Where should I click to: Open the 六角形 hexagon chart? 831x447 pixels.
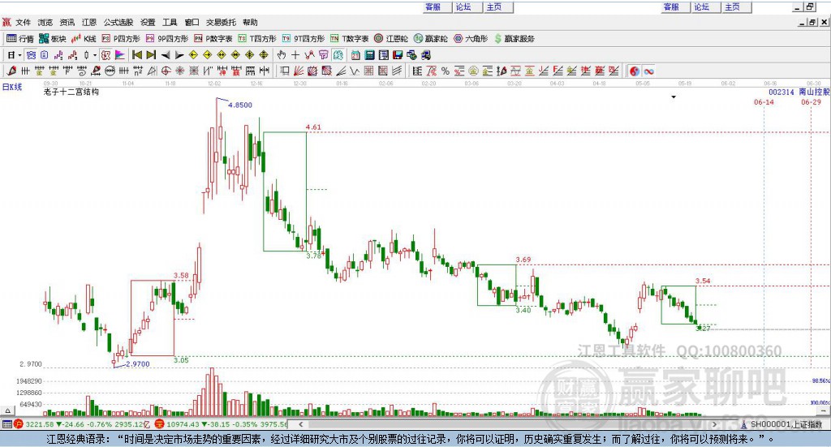[471, 39]
